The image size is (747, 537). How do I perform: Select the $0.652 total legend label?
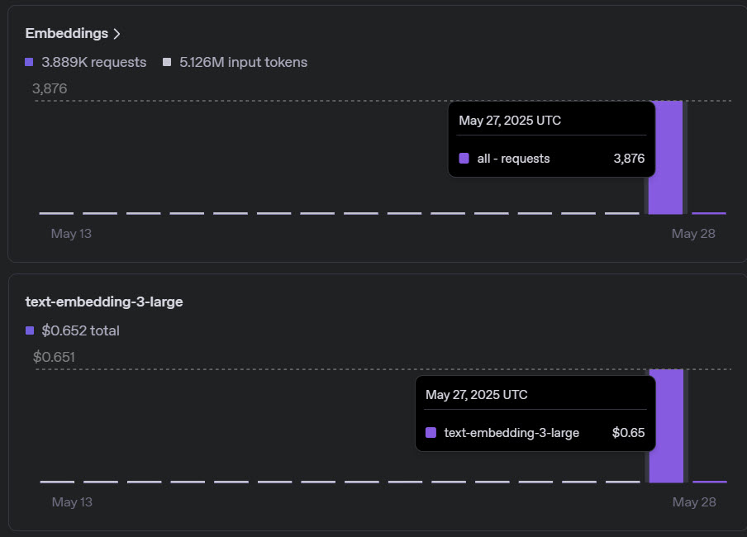click(x=80, y=330)
